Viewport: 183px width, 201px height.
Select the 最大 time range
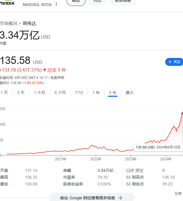(x=130, y=93)
